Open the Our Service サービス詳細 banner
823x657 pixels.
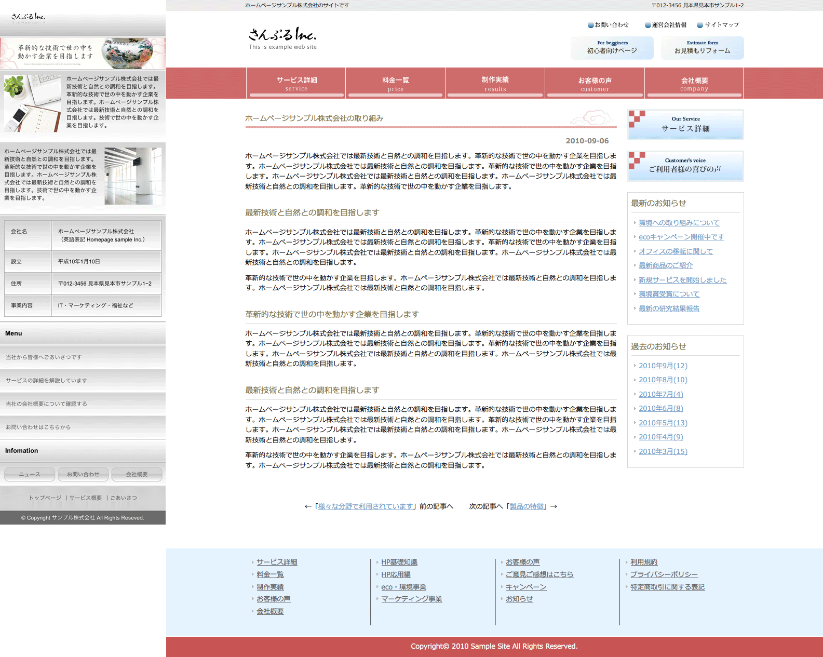(685, 125)
